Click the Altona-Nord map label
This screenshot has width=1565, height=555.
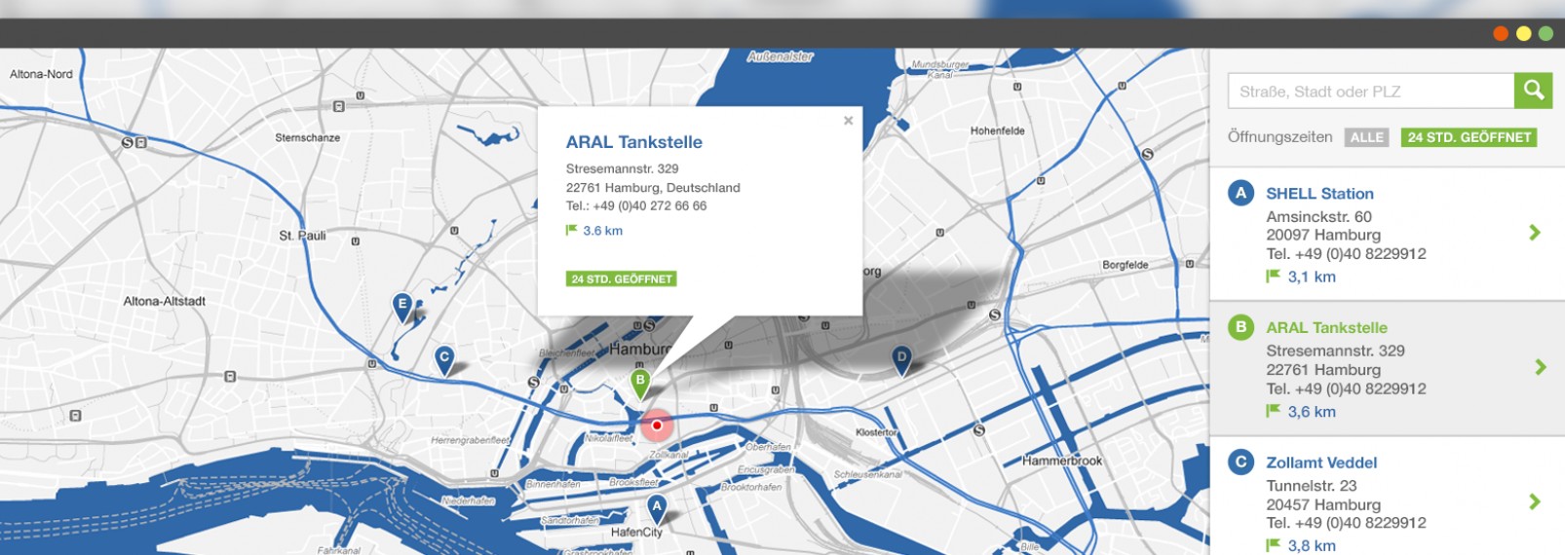tap(41, 74)
